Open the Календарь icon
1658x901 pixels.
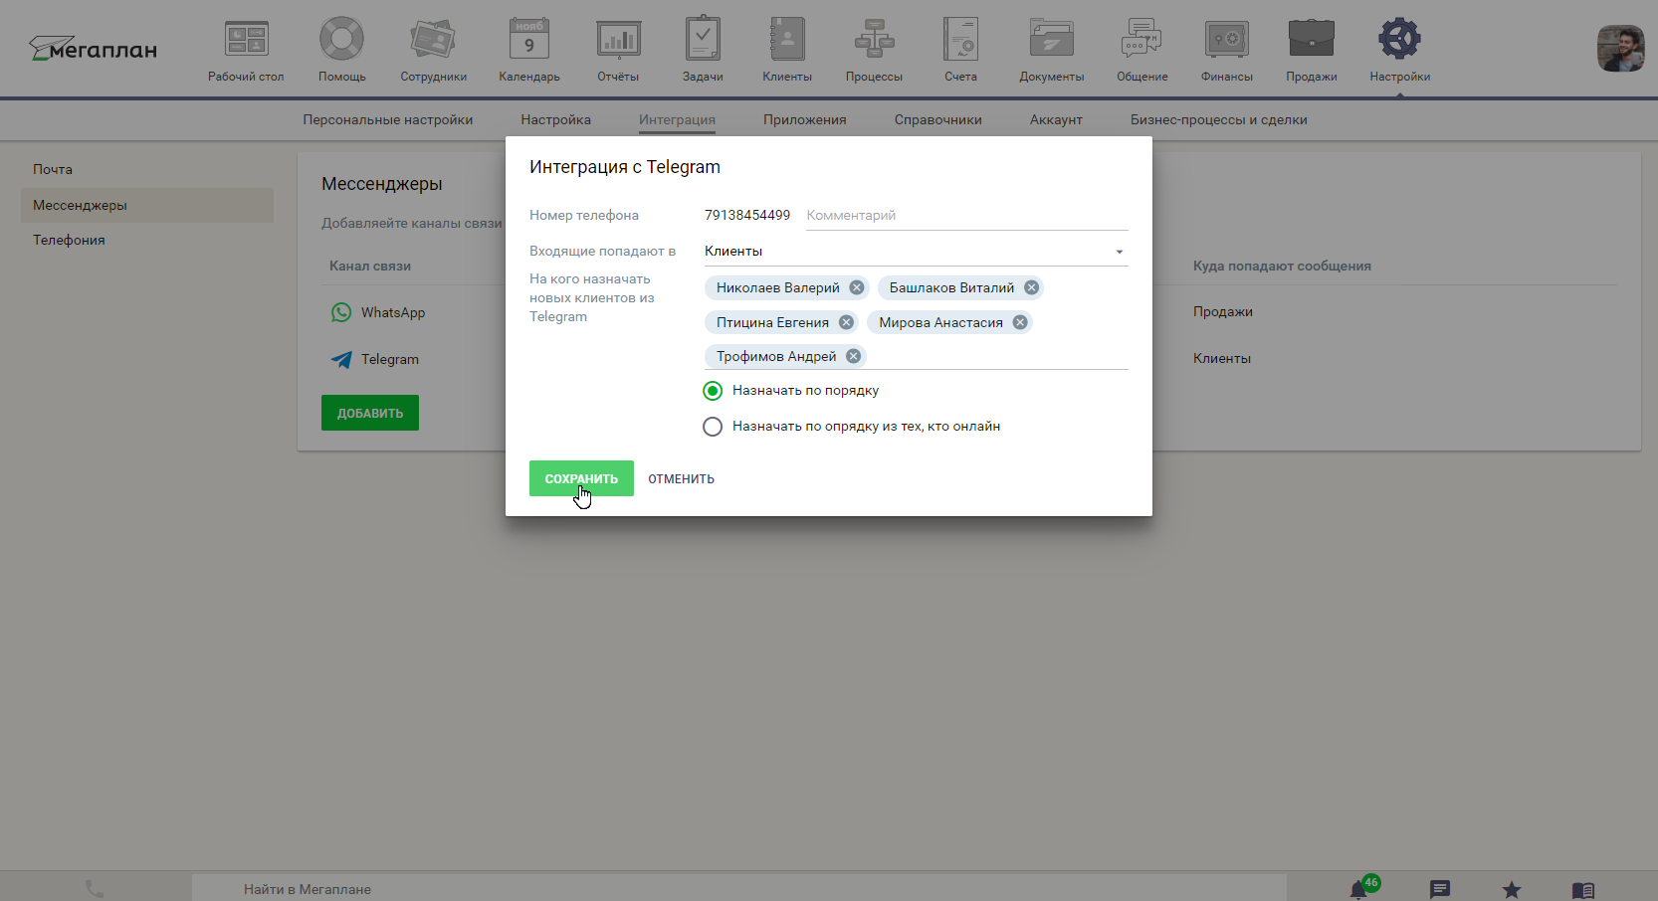(x=529, y=40)
